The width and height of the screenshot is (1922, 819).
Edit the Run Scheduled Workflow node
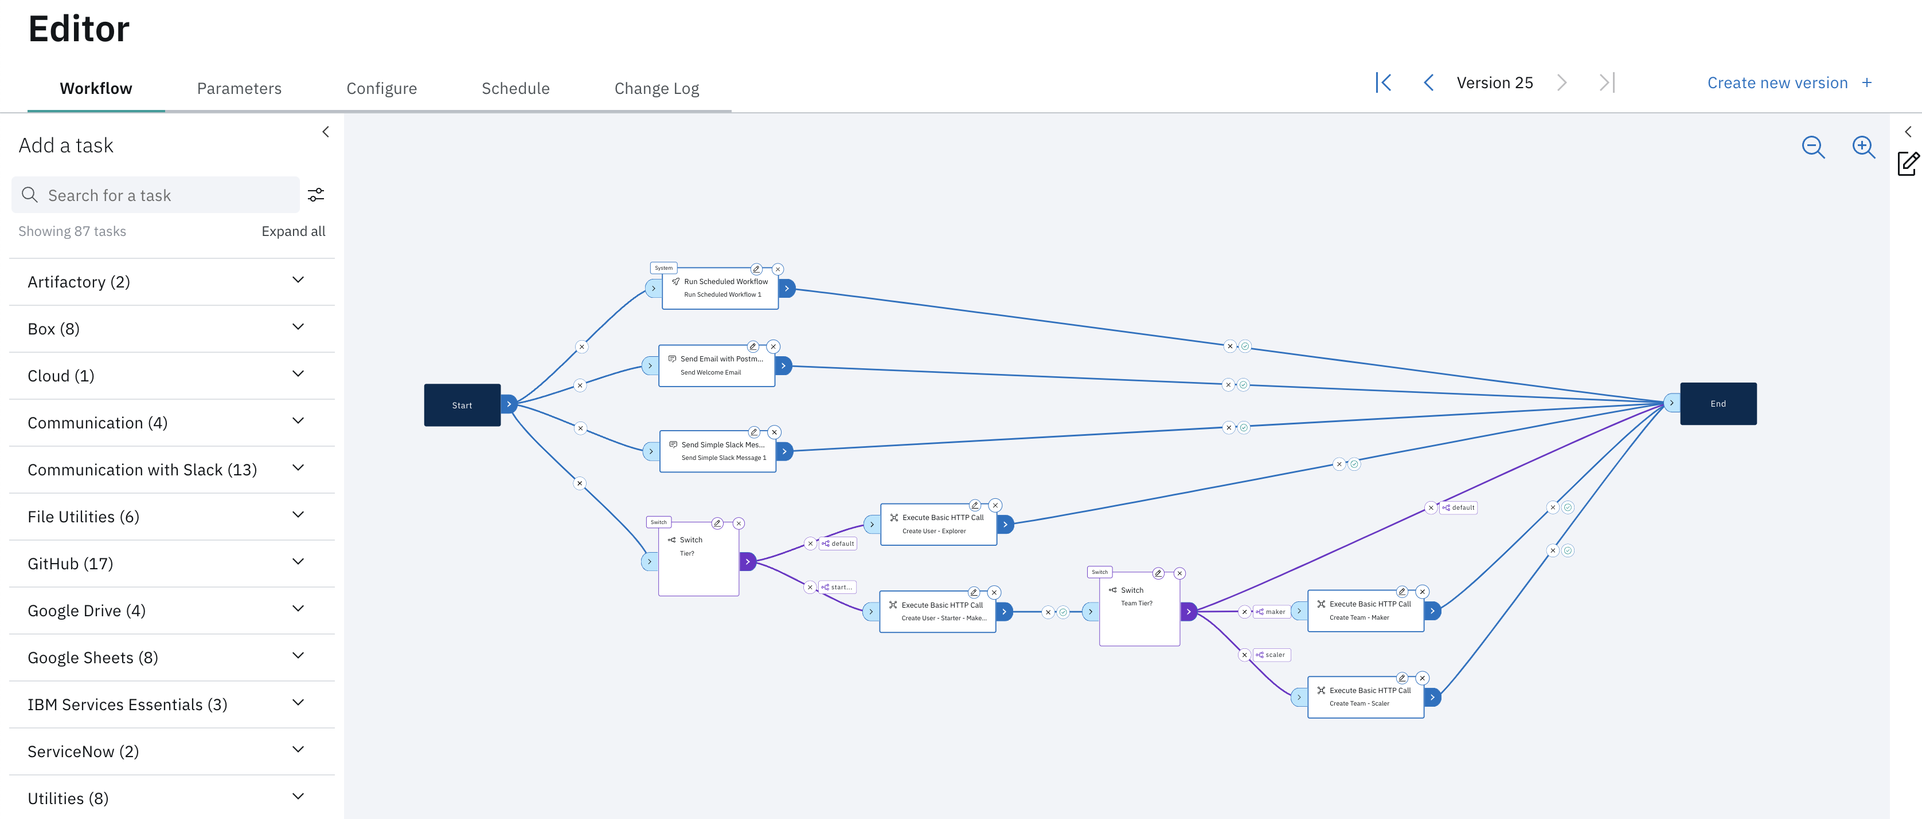click(756, 269)
